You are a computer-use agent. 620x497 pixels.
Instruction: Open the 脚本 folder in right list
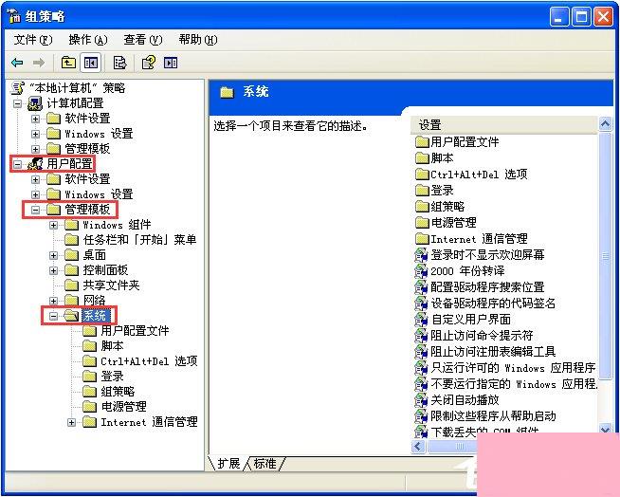click(x=442, y=158)
